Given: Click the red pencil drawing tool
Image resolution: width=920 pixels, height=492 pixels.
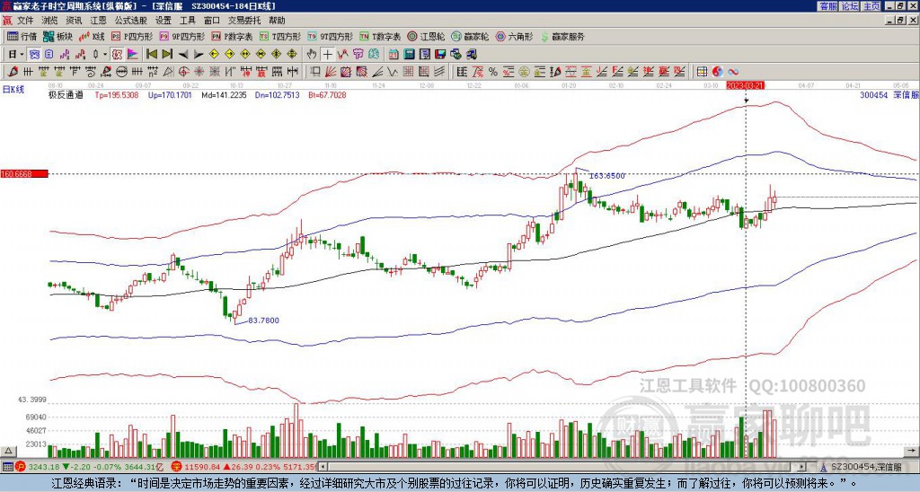Looking at the screenshot, I should 13,72.
